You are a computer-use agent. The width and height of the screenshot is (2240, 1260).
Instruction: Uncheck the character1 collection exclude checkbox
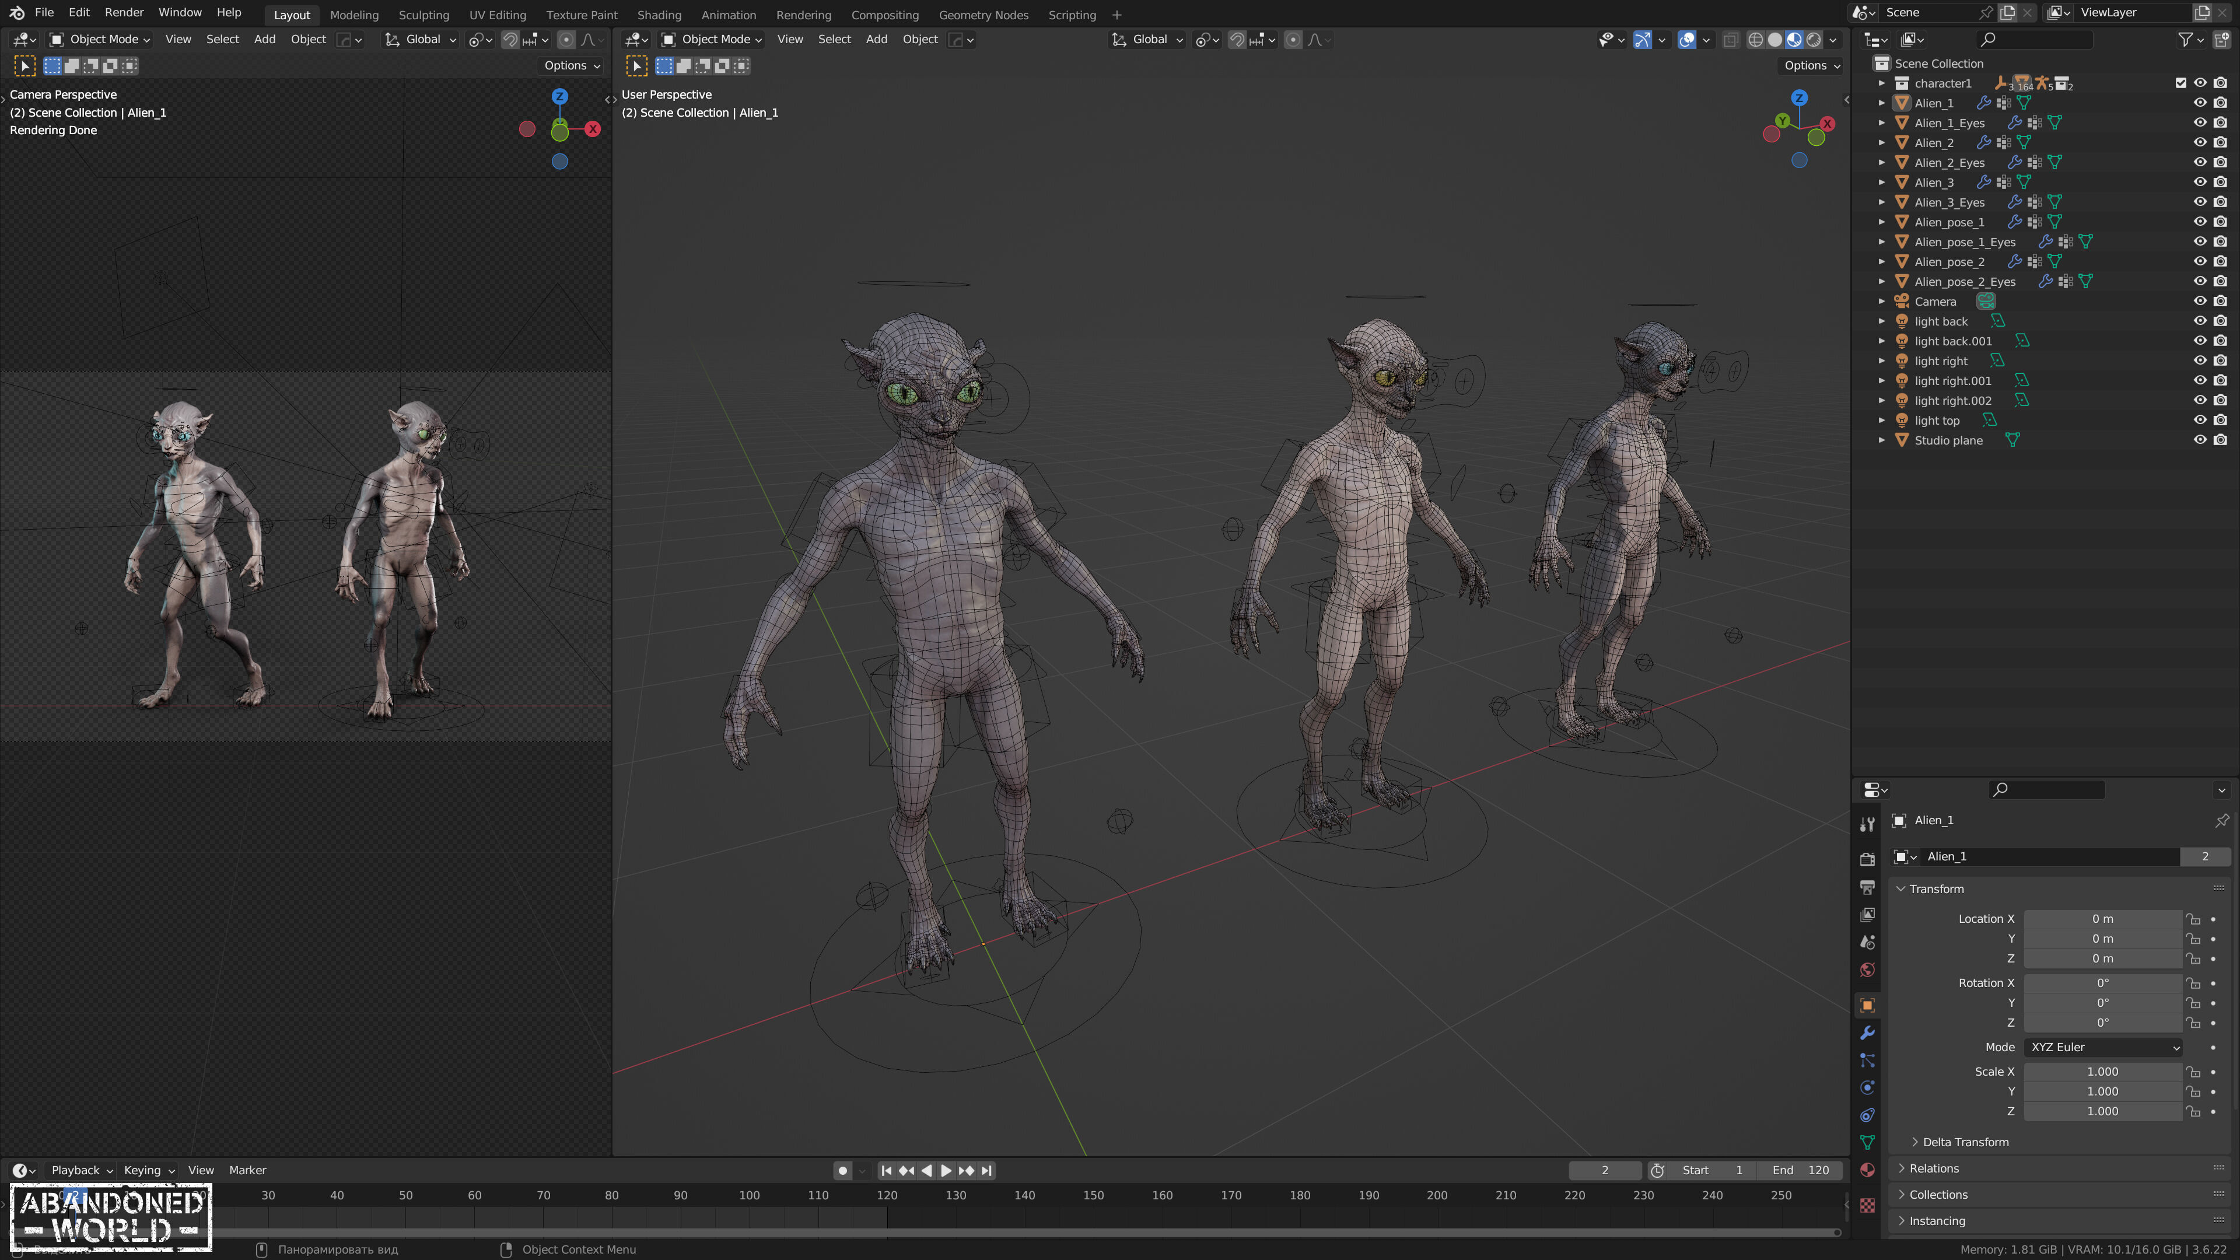(x=2181, y=83)
